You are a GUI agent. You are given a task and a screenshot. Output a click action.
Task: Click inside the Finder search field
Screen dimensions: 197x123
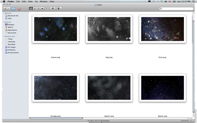point(177,9)
